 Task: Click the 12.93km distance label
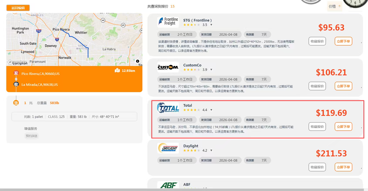(128, 71)
